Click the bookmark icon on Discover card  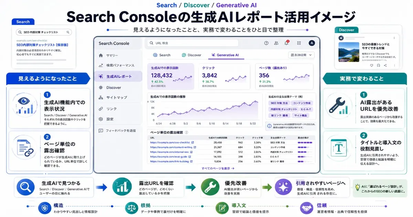click(x=378, y=65)
